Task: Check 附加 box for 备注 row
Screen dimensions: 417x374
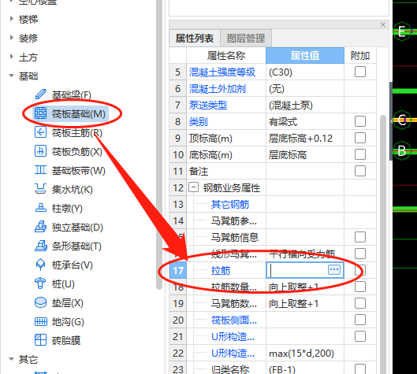Action: (x=360, y=171)
